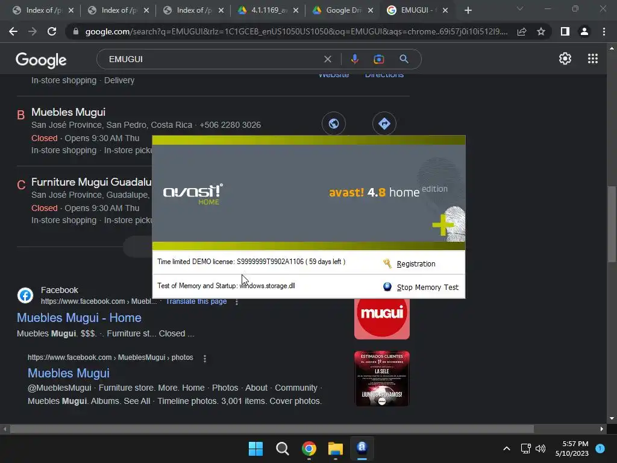Toggle the Chrome side panel icon

pyautogui.click(x=565, y=31)
